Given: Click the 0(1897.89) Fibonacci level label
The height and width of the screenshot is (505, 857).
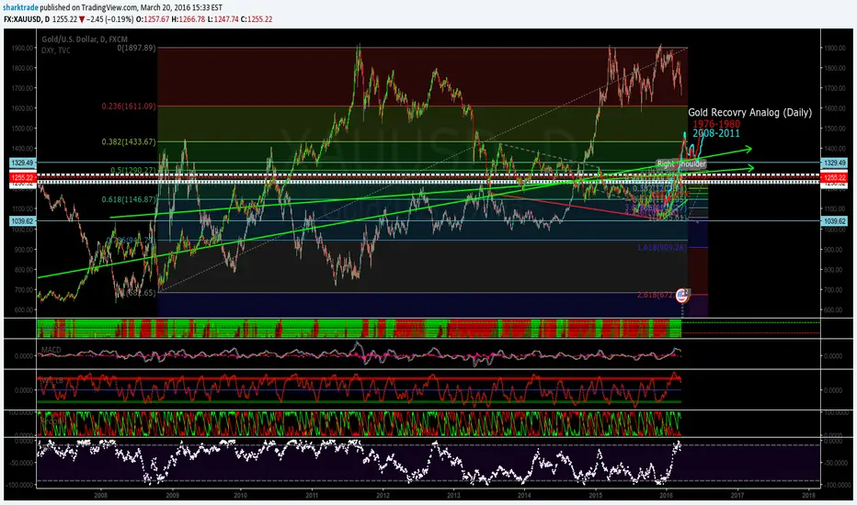Looking at the screenshot, I should 137,48.
